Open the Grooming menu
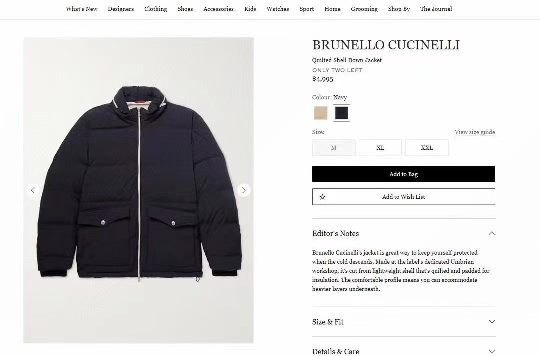 364,9
